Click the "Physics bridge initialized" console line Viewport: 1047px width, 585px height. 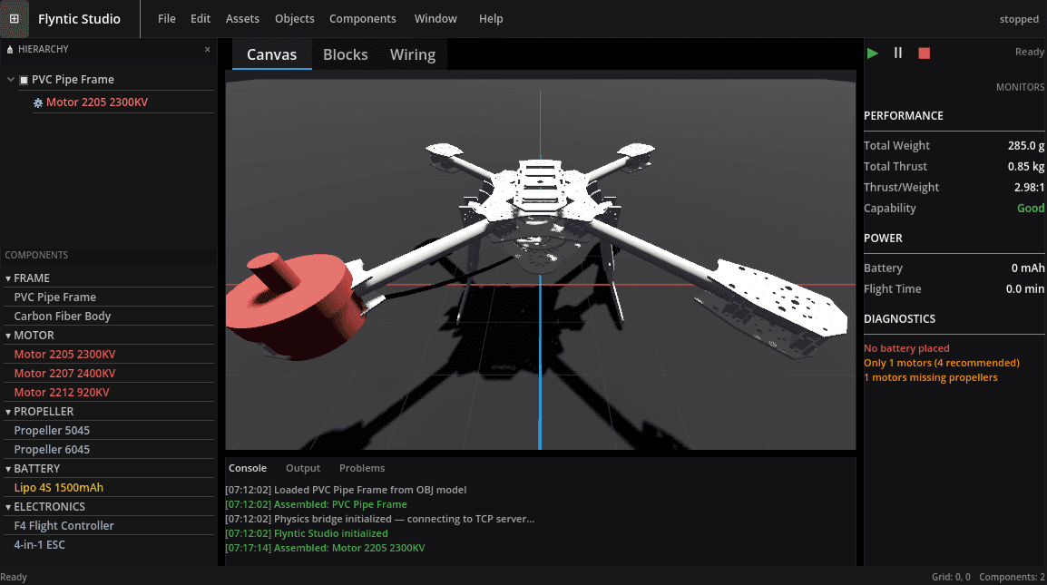[x=379, y=519]
